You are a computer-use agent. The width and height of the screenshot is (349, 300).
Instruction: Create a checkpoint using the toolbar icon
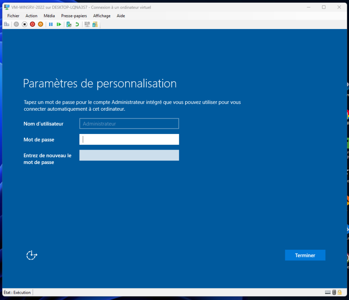[69, 24]
